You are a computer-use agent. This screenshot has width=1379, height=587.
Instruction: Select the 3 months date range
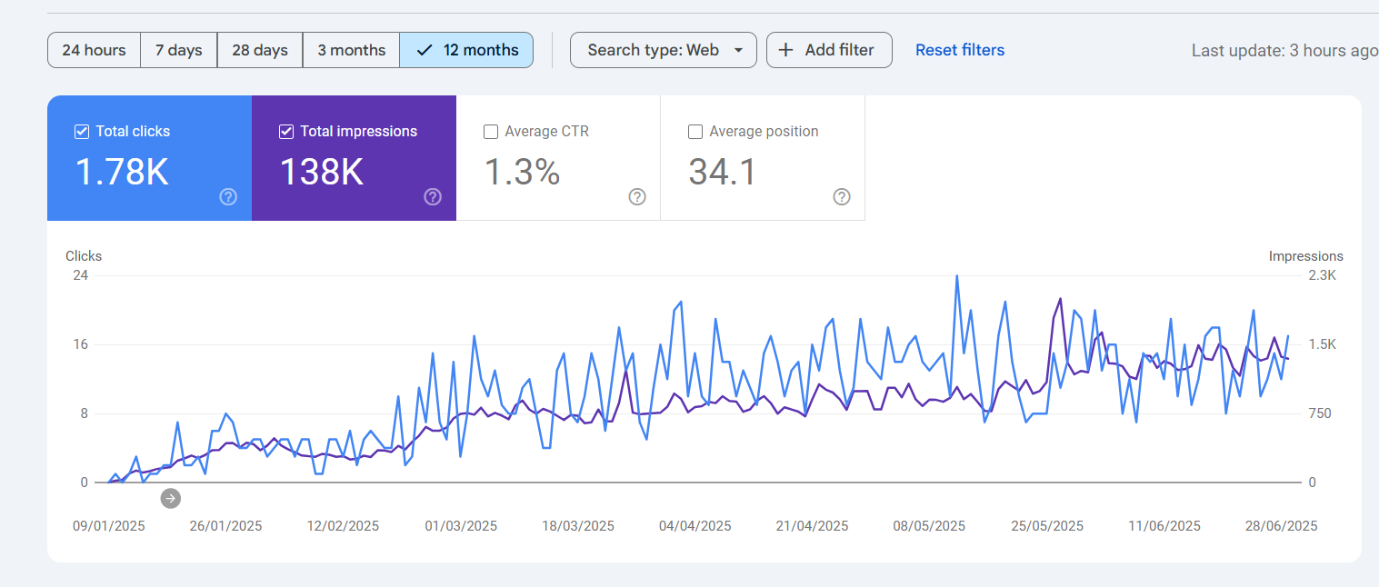[x=351, y=50]
